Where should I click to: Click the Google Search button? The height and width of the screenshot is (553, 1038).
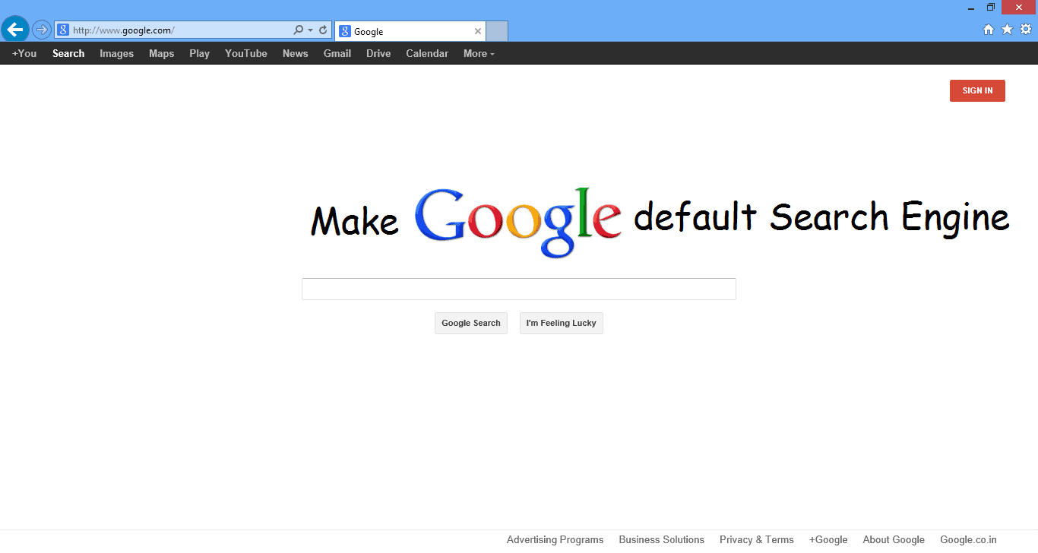tap(471, 323)
